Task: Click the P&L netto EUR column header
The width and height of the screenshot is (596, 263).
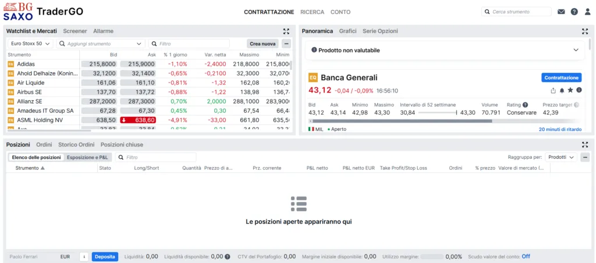Action: click(x=359, y=168)
